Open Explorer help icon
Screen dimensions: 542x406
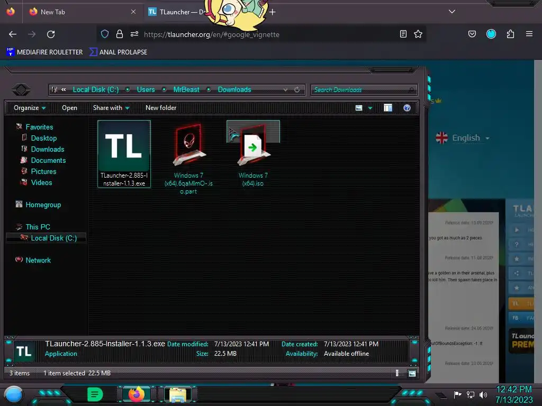[407, 108]
